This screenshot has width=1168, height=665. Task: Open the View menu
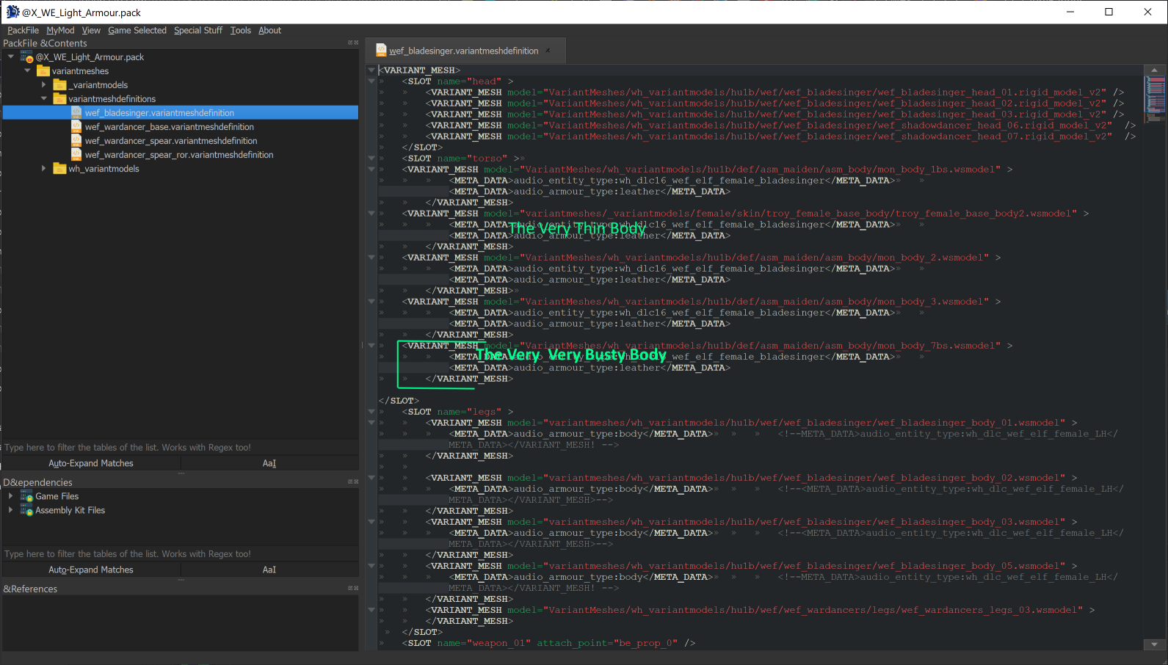(91, 30)
